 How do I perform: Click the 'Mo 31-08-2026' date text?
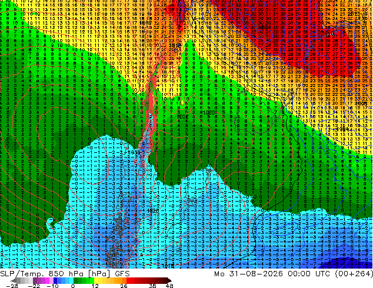coord(248,274)
